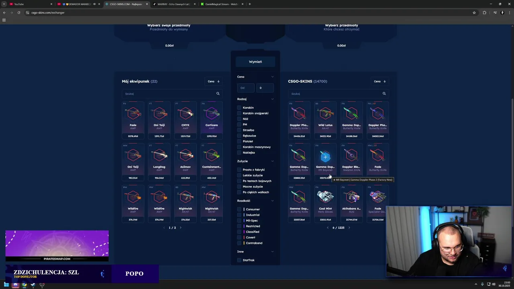
Task: Select the Asiimov AWP inventory item
Action: point(186,162)
